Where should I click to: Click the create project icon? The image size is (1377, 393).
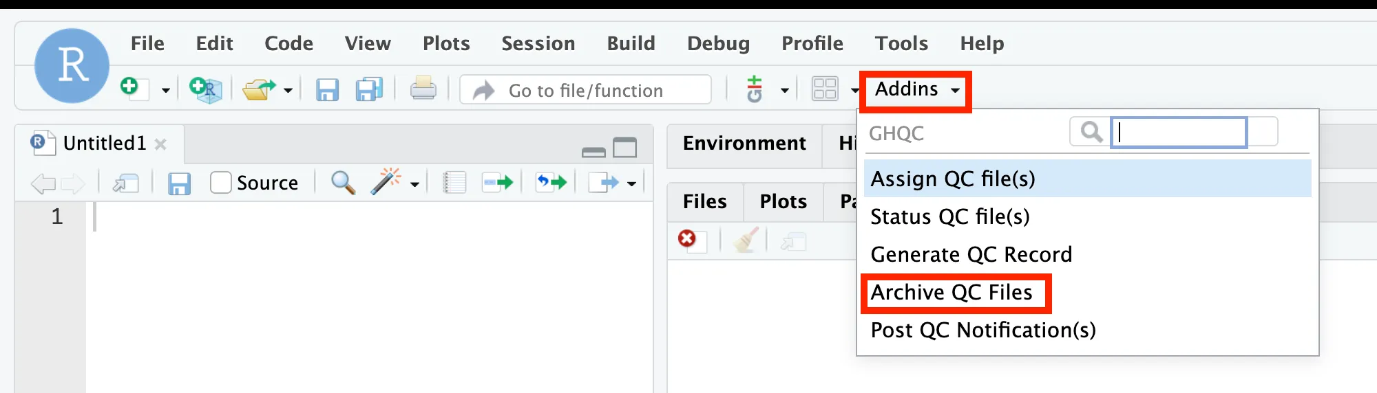(x=205, y=89)
